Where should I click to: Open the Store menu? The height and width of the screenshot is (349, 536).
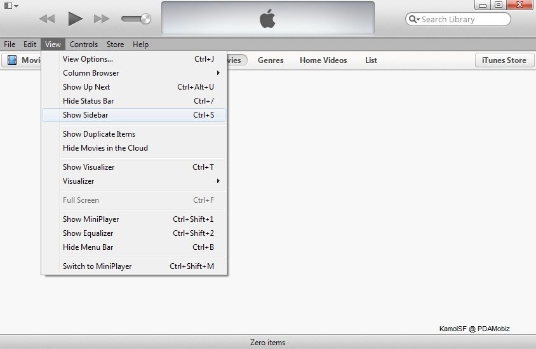[115, 44]
